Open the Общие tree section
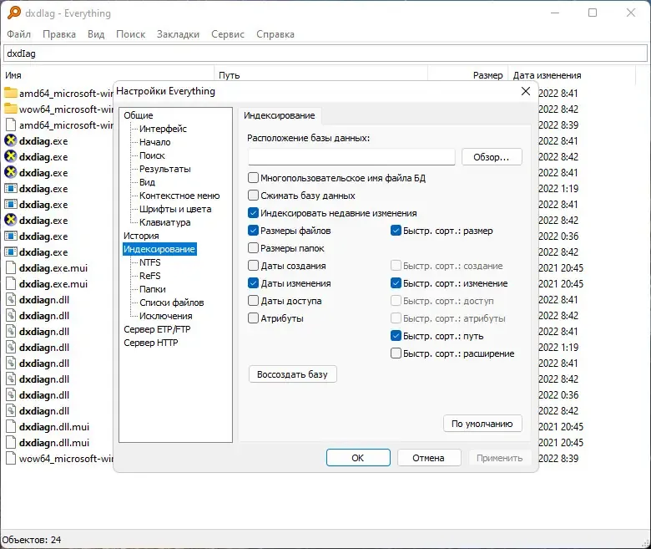 (139, 115)
